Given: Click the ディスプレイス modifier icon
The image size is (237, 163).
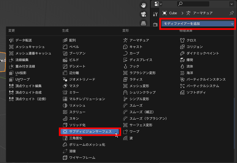Looking at the screenshot, I should click(125, 60).
